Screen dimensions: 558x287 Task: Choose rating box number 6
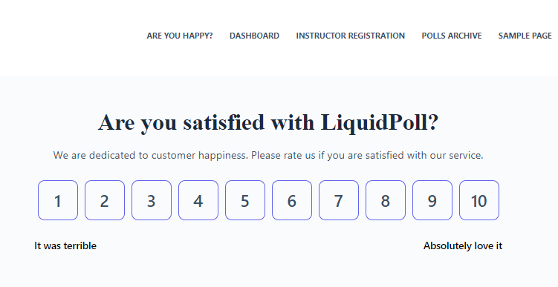click(292, 200)
